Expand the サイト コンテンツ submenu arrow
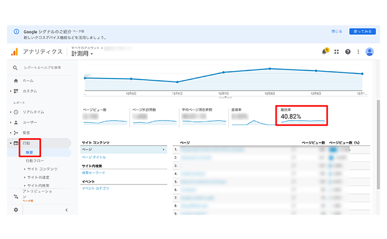The height and width of the screenshot is (239, 387). click(x=24, y=169)
